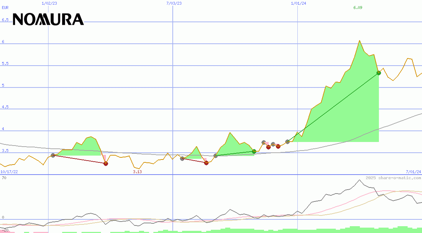
Task: Click the green marker just below the 3.5 line
Action: pos(254,151)
